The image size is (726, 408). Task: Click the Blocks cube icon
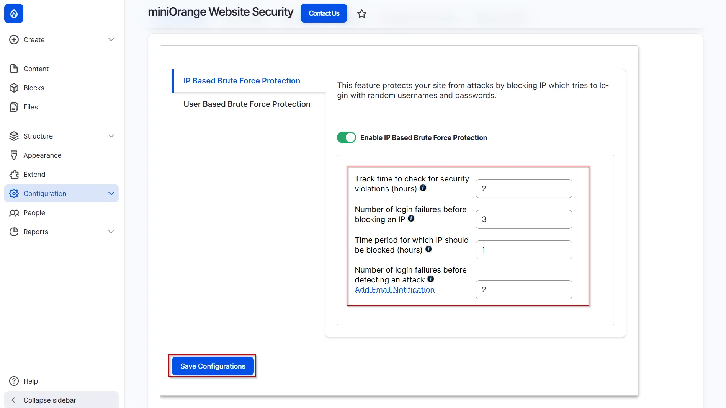click(14, 88)
